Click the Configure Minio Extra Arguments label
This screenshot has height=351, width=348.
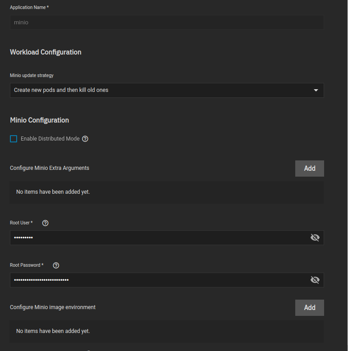50,168
